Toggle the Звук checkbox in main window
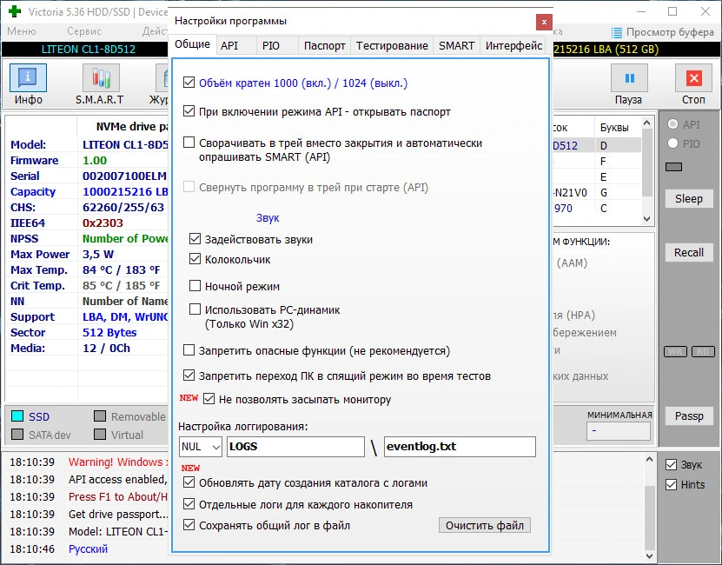 click(671, 464)
